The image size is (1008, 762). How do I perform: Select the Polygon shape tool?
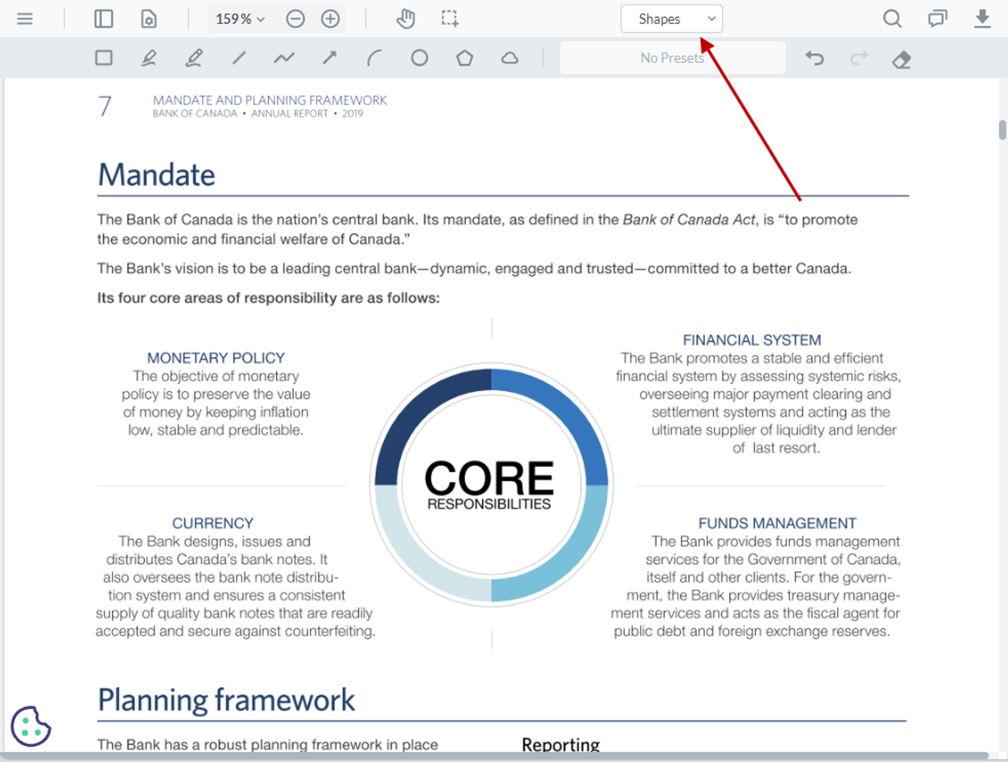tap(464, 58)
